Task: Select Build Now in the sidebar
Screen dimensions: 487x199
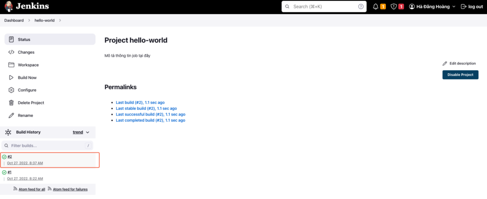Action: pyautogui.click(x=49, y=77)
